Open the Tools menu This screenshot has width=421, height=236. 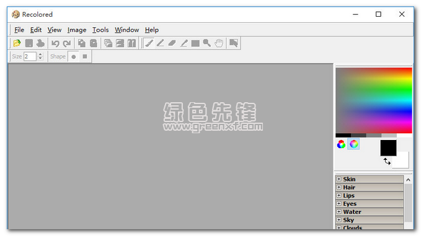(100, 30)
